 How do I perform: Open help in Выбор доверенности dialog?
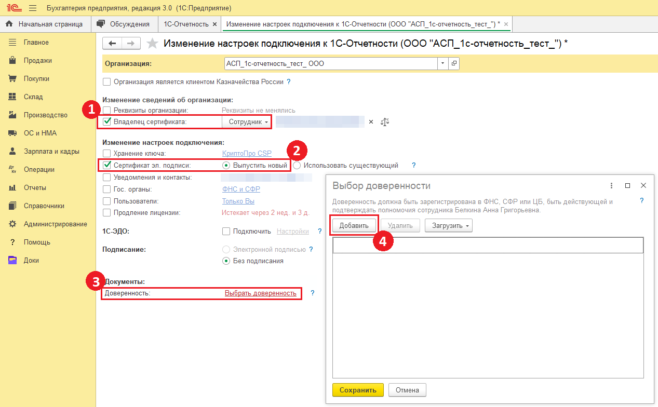(642, 201)
